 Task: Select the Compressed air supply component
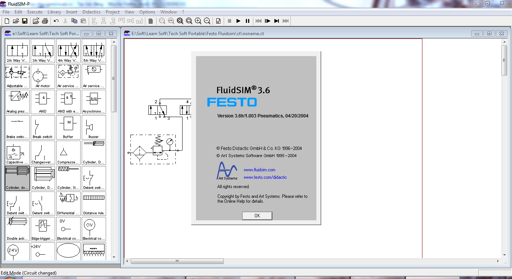coord(68,153)
